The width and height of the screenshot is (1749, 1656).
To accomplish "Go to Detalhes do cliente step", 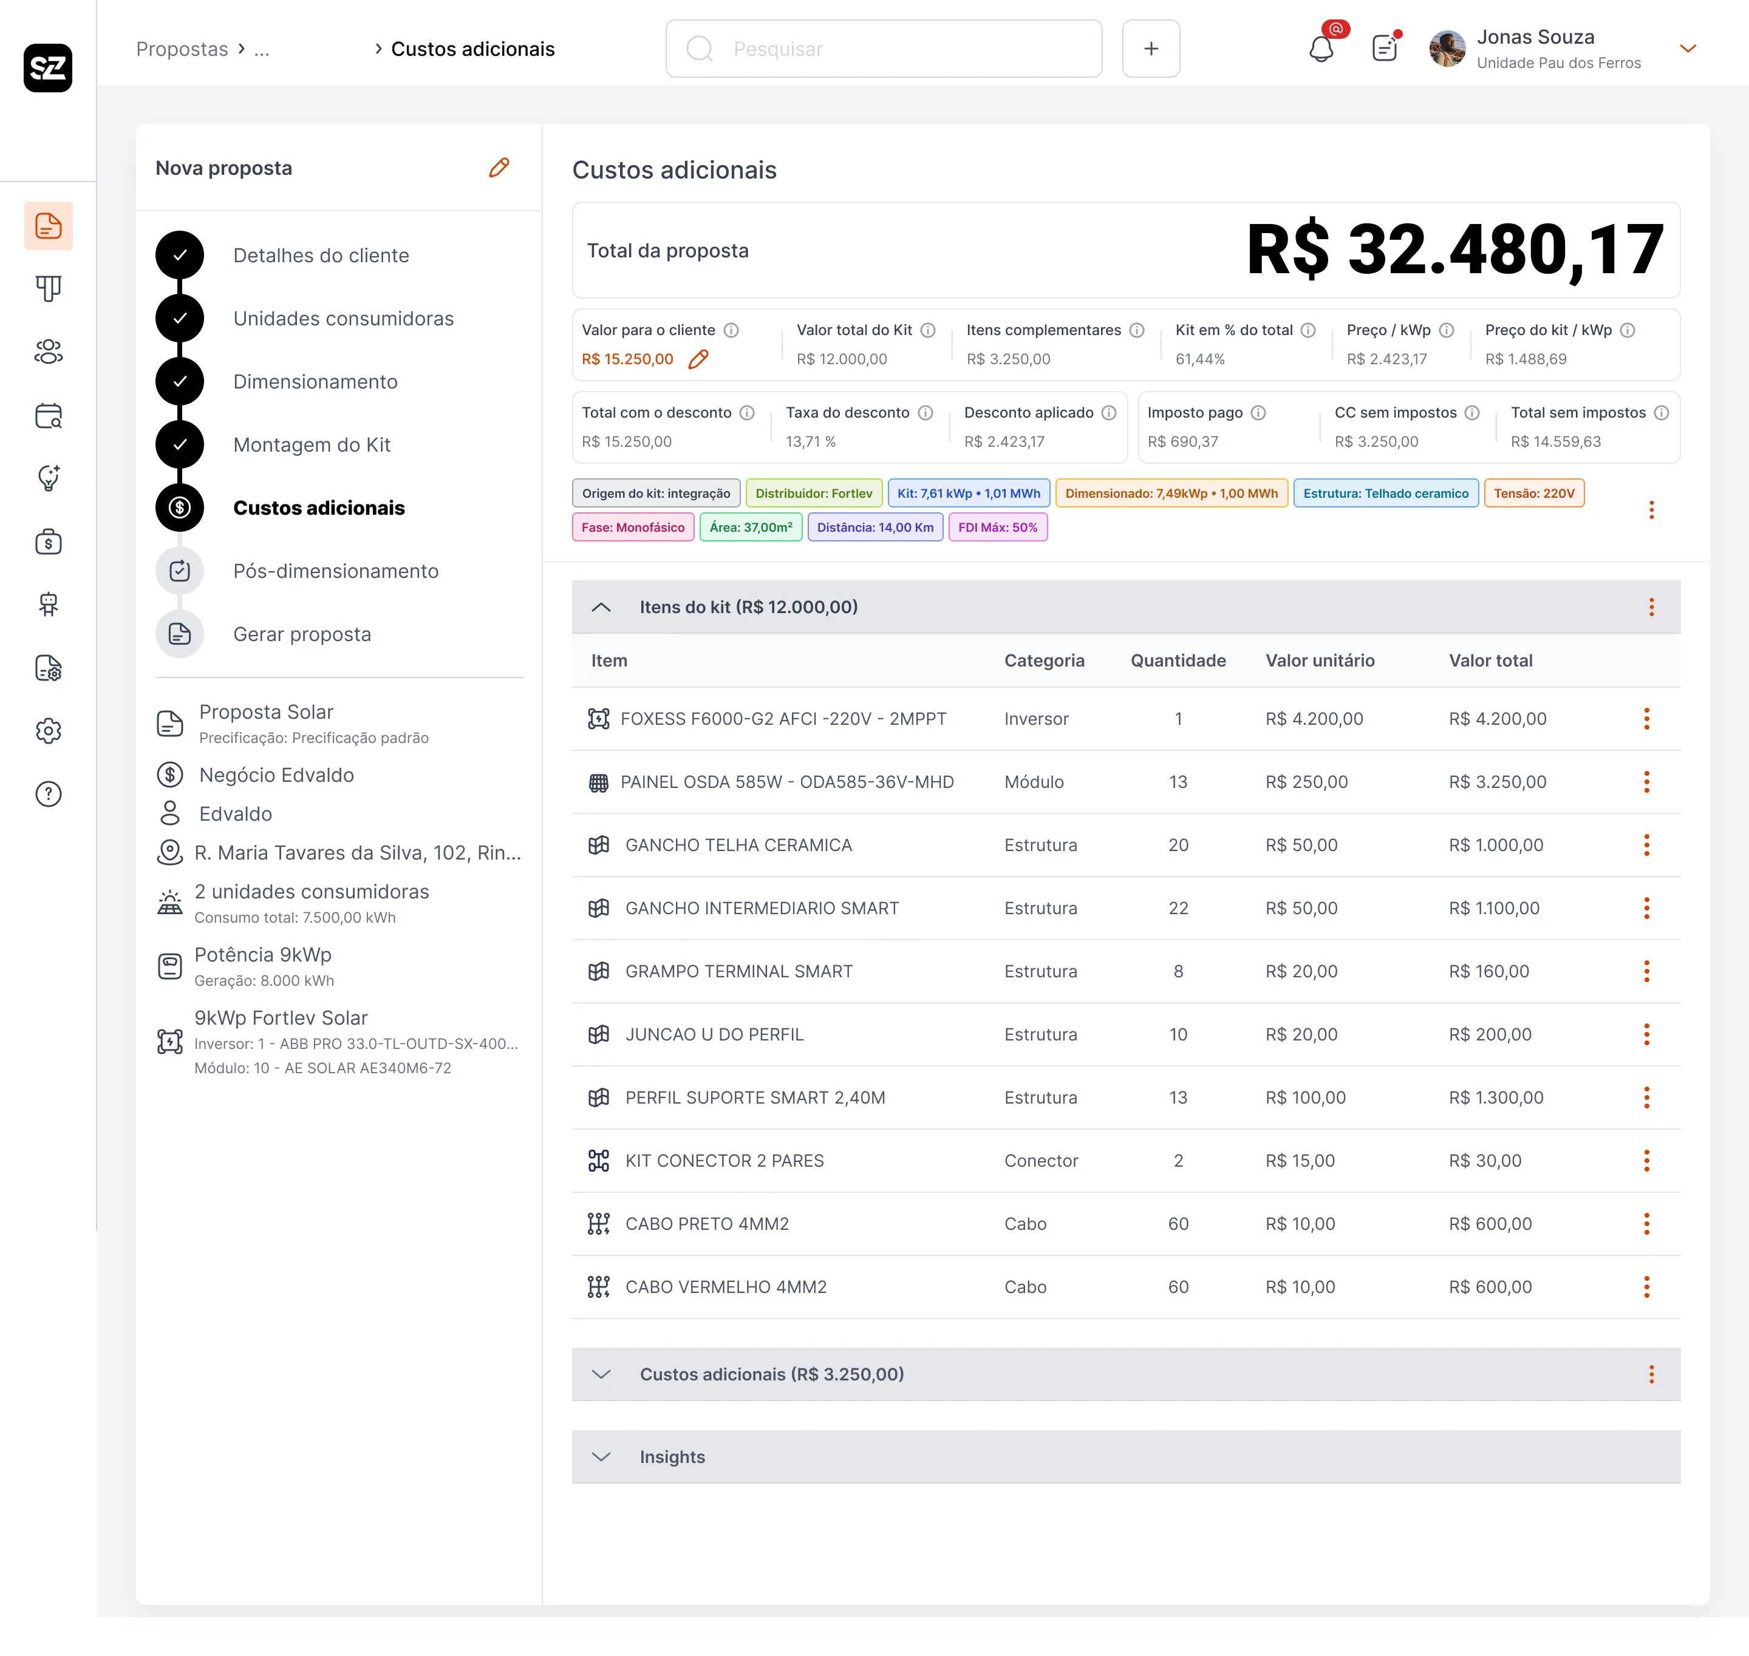I will [321, 255].
